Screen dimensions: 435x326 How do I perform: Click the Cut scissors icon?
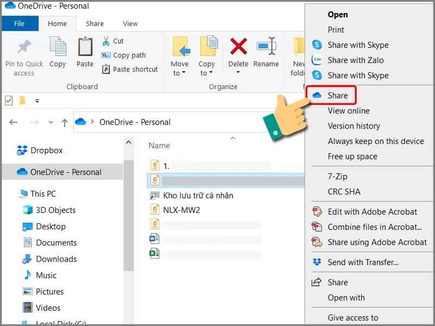pos(107,40)
